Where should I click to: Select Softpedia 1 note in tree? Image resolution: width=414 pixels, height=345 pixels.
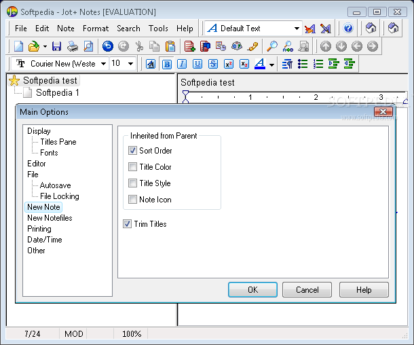pyautogui.click(x=57, y=93)
